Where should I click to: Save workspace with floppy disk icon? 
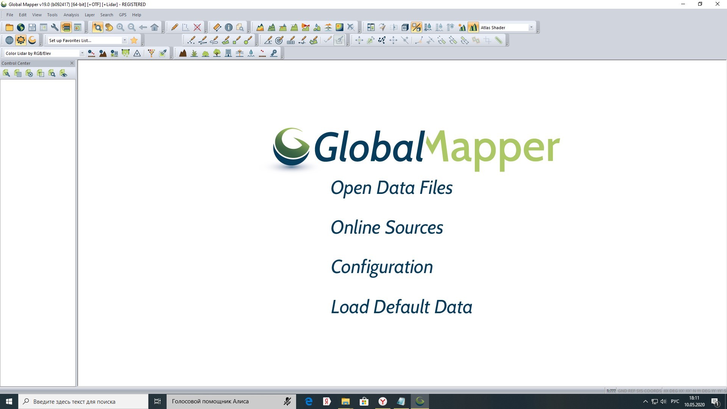(x=32, y=27)
